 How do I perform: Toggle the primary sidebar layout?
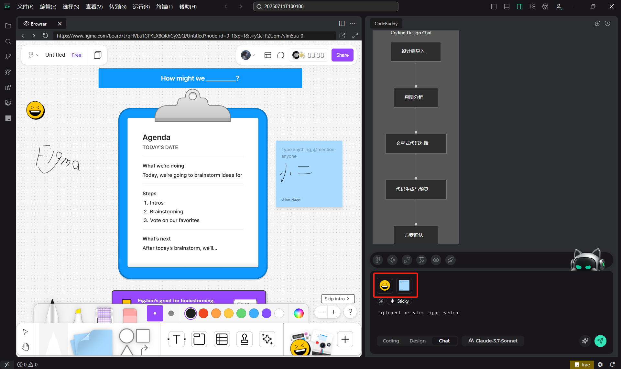[x=494, y=6]
